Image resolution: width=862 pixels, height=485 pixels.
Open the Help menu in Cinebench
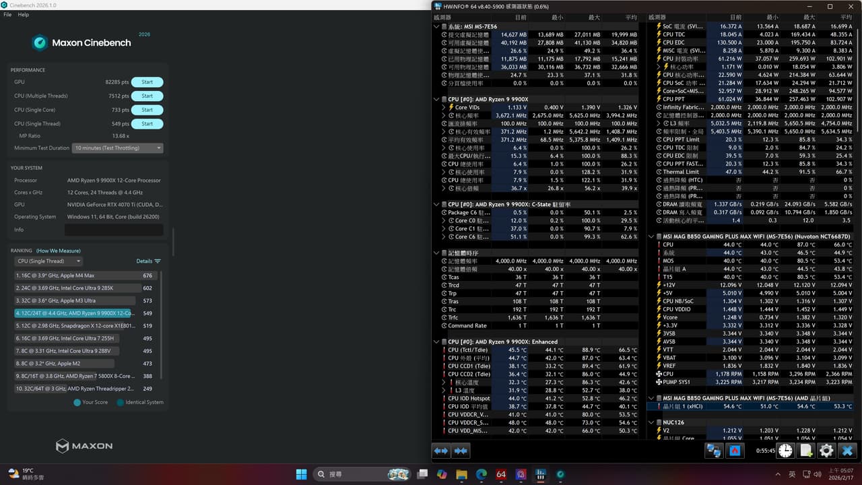tap(24, 14)
